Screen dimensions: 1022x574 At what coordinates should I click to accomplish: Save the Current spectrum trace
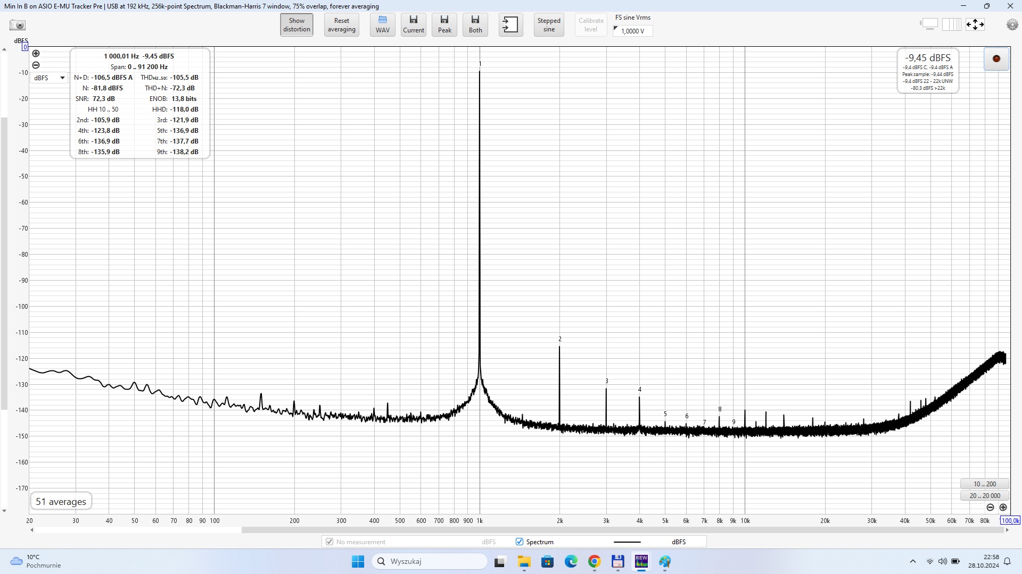(x=414, y=25)
